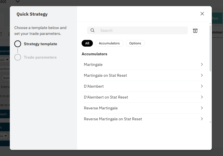
Task: Click chevron for Reverse Martingale on Stat Reset
Action: [202, 119]
